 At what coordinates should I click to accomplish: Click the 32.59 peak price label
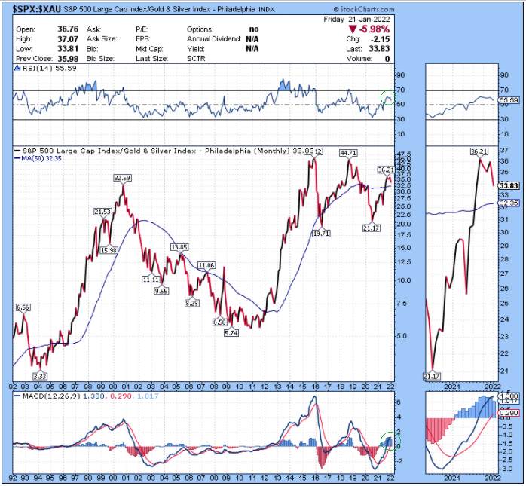click(122, 178)
